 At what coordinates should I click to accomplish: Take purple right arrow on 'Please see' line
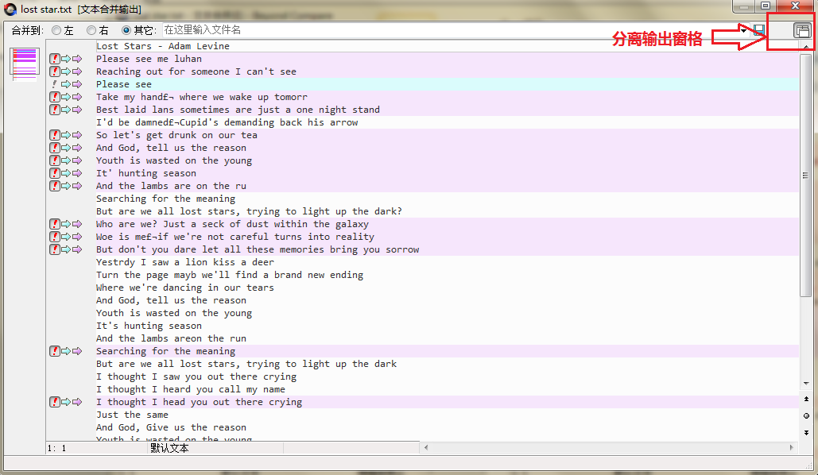77,84
